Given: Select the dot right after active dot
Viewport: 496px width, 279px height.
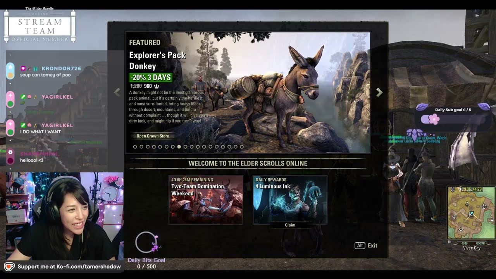Looking at the screenshot, I should coord(185,147).
